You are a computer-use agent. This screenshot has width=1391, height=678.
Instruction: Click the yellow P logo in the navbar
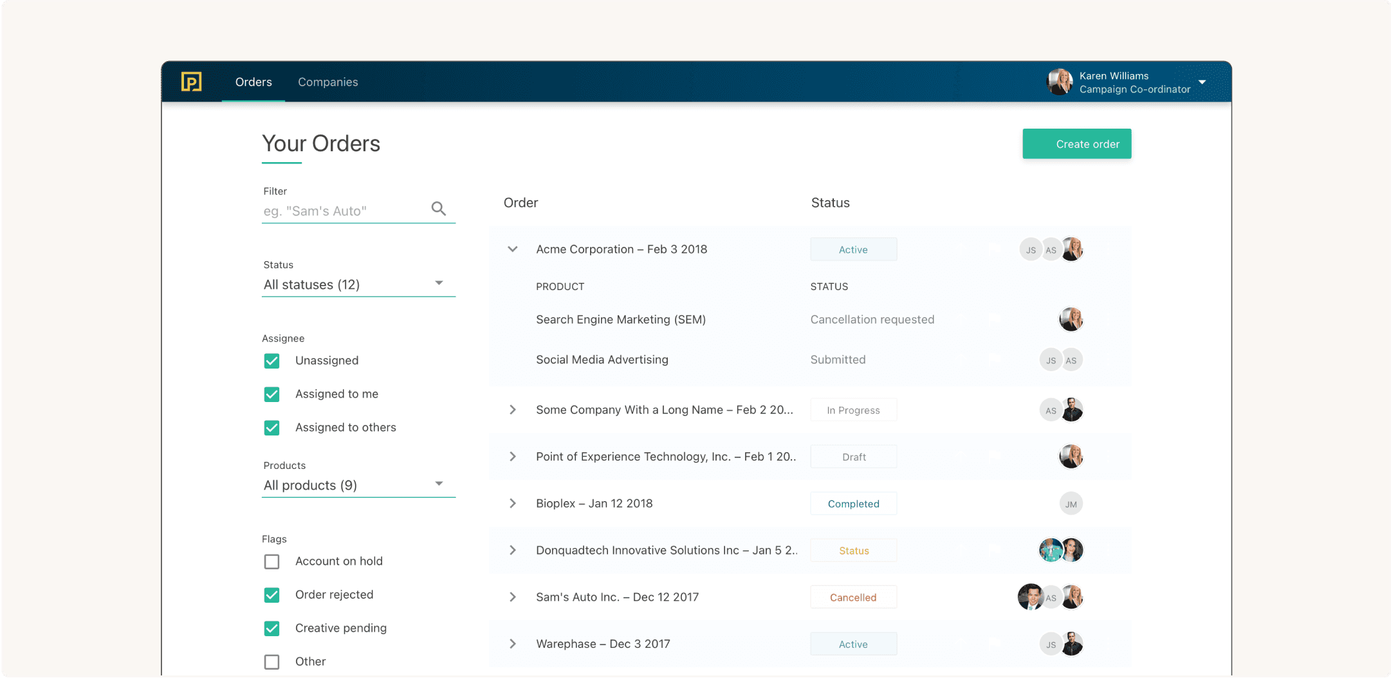190,82
